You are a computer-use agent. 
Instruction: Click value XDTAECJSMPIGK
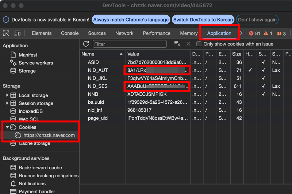[x=147, y=94]
